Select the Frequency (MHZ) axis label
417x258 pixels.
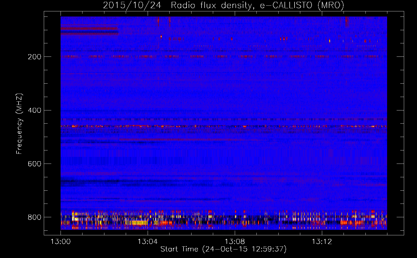pos(19,124)
